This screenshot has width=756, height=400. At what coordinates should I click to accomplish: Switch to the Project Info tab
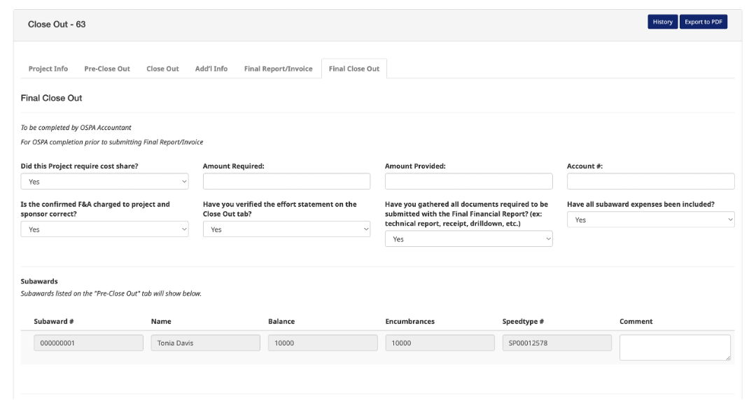[x=48, y=69]
